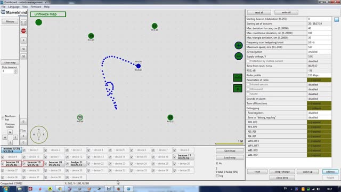The image size is (341, 192).
Task: Open the File menu
Action: pos(3,7)
